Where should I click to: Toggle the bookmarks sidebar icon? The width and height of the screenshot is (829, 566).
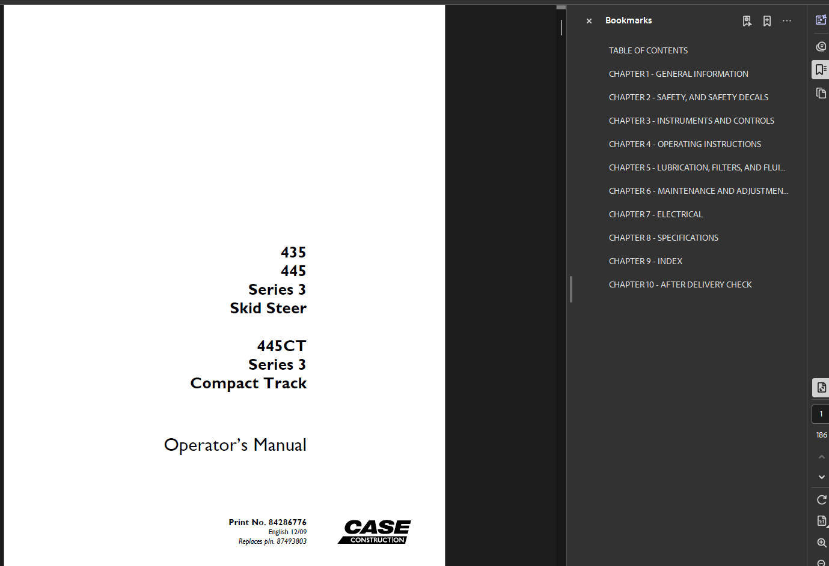[821, 70]
